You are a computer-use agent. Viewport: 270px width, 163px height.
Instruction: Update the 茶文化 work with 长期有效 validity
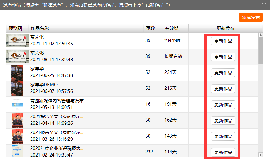coord(223,57)
